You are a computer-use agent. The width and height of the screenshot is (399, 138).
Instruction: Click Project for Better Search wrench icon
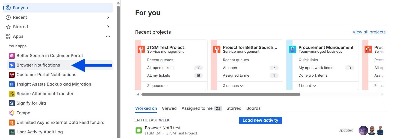click(x=217, y=49)
